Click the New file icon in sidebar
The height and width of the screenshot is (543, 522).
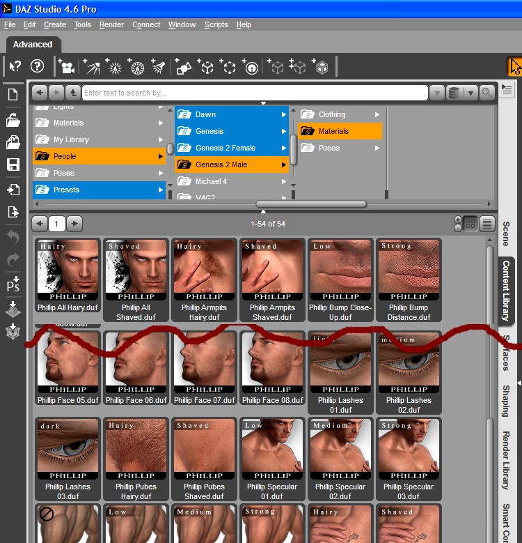point(13,94)
